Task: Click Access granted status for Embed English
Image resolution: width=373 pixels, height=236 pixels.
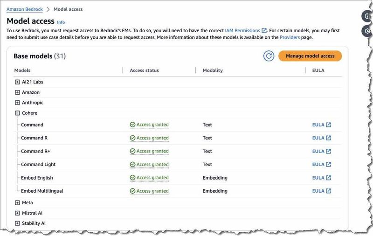Action: (149, 178)
